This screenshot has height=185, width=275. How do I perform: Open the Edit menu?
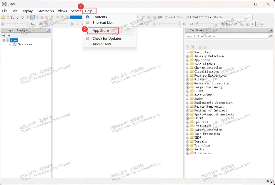(x=14, y=11)
